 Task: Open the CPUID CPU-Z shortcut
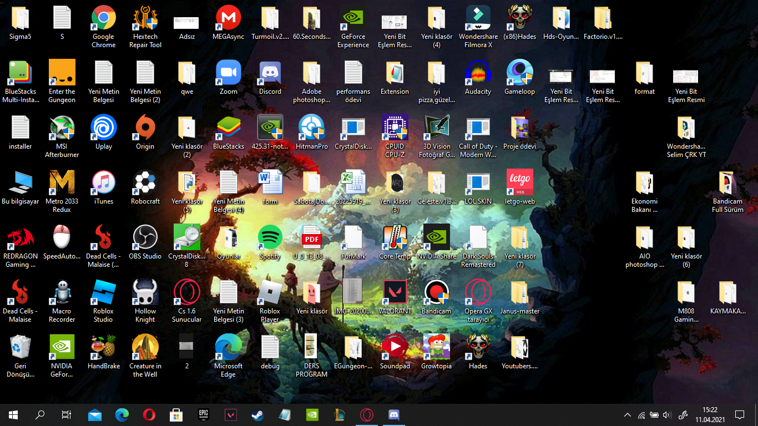395,136
